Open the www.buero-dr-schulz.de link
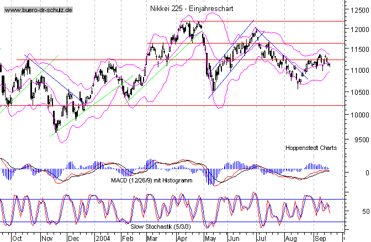The height and width of the screenshot is (242, 371). click(38, 10)
